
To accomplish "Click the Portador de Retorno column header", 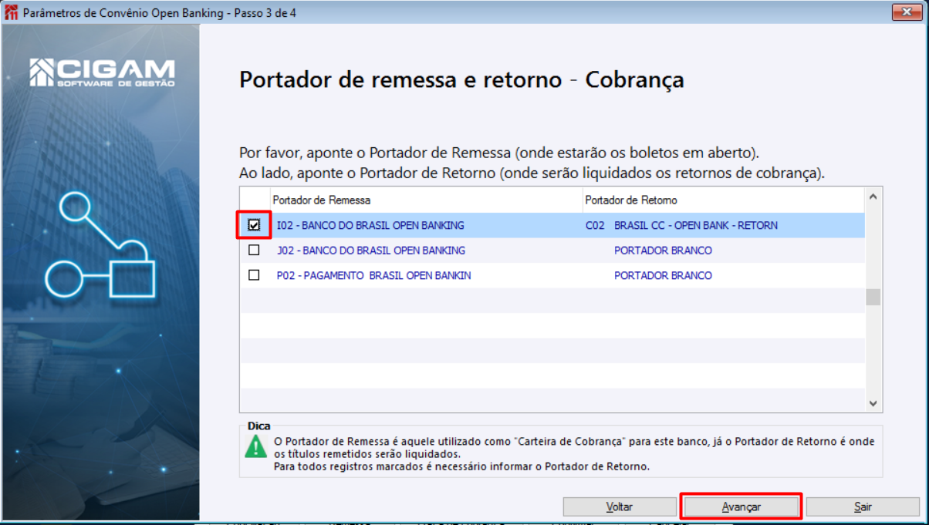I will (723, 200).
